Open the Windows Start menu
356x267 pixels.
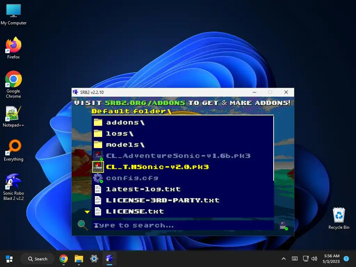point(9,259)
